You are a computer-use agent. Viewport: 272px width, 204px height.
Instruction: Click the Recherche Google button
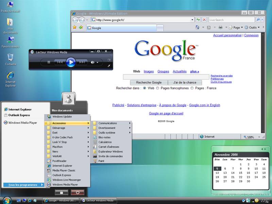tap(149, 82)
